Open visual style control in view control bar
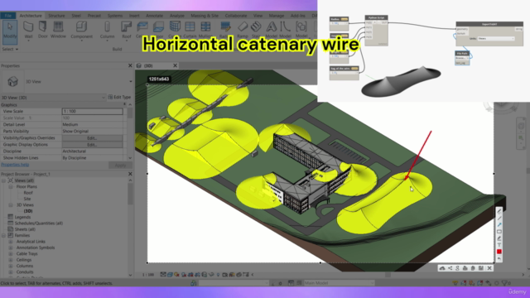 click(x=170, y=275)
